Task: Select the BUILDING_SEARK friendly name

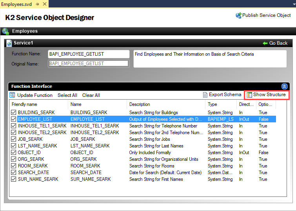Action: (36, 113)
